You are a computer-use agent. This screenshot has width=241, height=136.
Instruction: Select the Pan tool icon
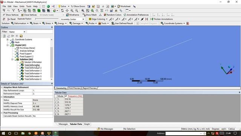[67, 11]
